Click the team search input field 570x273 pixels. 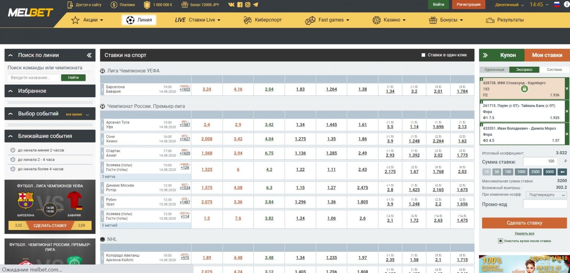[33, 78]
